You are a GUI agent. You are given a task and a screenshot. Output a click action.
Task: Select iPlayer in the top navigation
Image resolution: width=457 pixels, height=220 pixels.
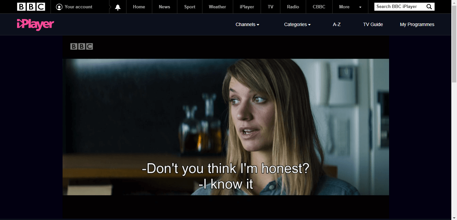point(247,7)
